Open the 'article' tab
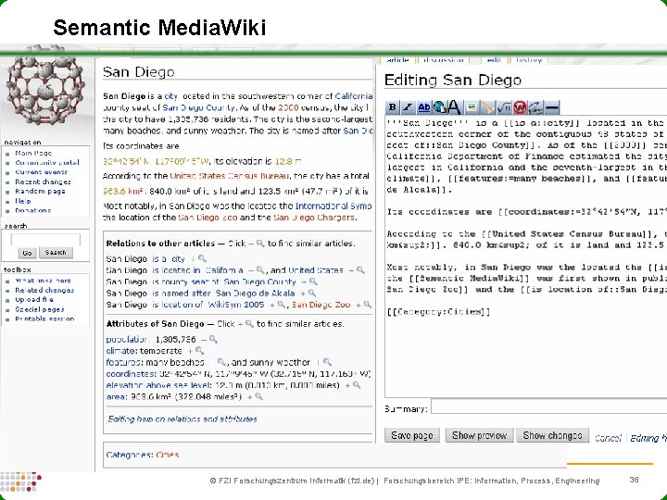The width and height of the screenshot is (667, 500). [x=397, y=60]
